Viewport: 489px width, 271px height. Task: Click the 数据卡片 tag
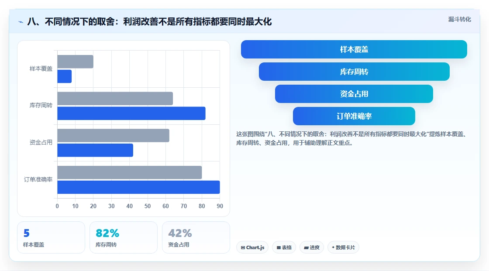tap(343, 247)
